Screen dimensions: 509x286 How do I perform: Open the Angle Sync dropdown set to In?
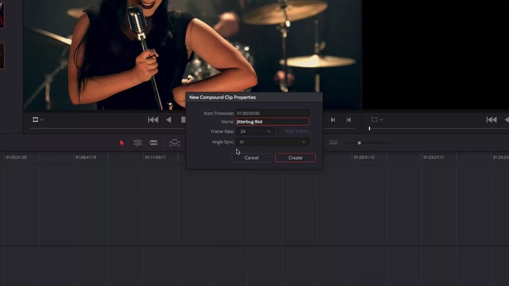pyautogui.click(x=272, y=142)
